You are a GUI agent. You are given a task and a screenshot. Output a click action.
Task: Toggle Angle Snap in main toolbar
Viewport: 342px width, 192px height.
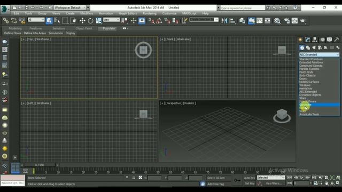click(x=159, y=21)
